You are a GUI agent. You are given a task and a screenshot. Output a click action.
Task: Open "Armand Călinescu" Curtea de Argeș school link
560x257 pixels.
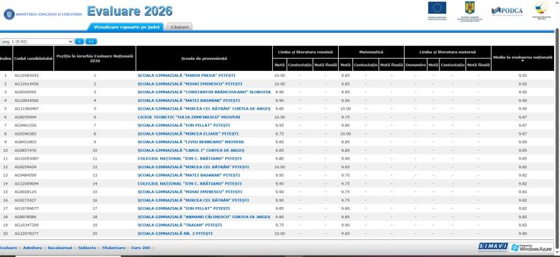pyautogui.click(x=204, y=217)
